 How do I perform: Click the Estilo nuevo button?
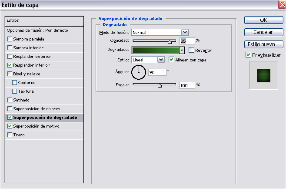263,44
